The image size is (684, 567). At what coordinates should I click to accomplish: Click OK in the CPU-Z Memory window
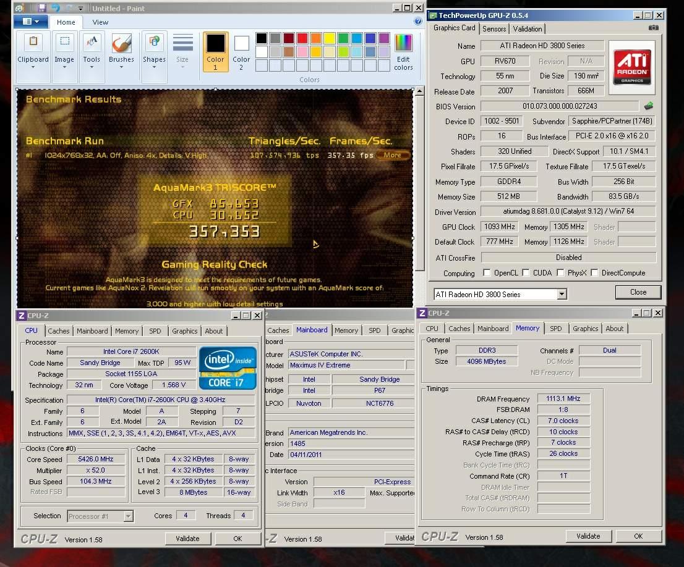(x=638, y=536)
